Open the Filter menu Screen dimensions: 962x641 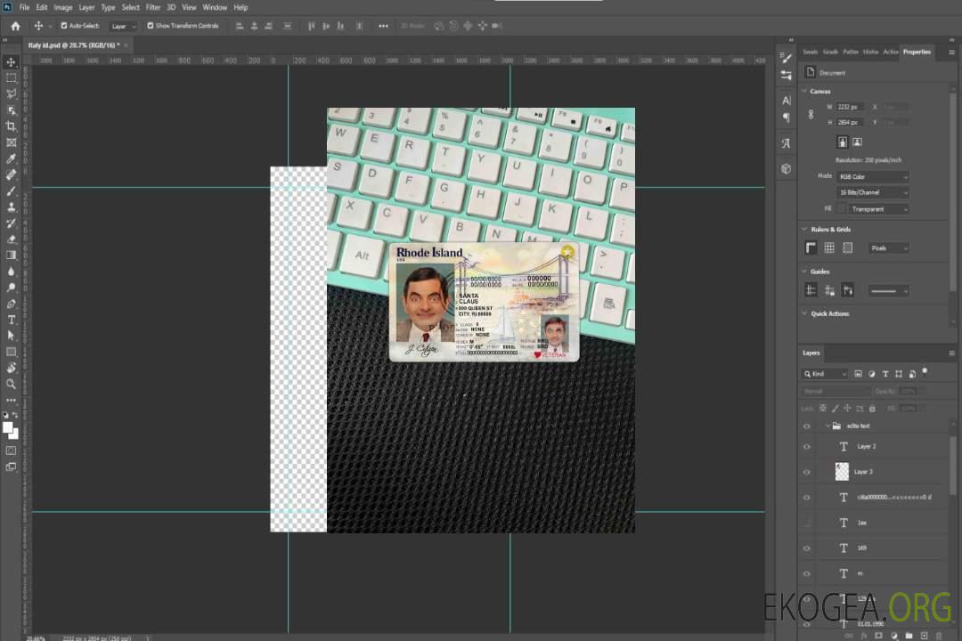tap(153, 7)
